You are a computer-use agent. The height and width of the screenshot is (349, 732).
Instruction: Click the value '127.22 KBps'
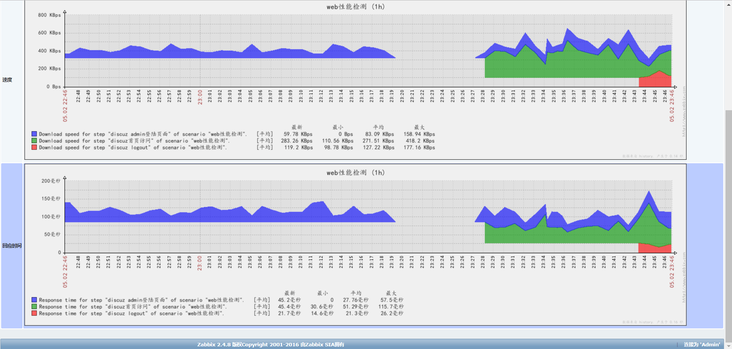click(x=379, y=147)
